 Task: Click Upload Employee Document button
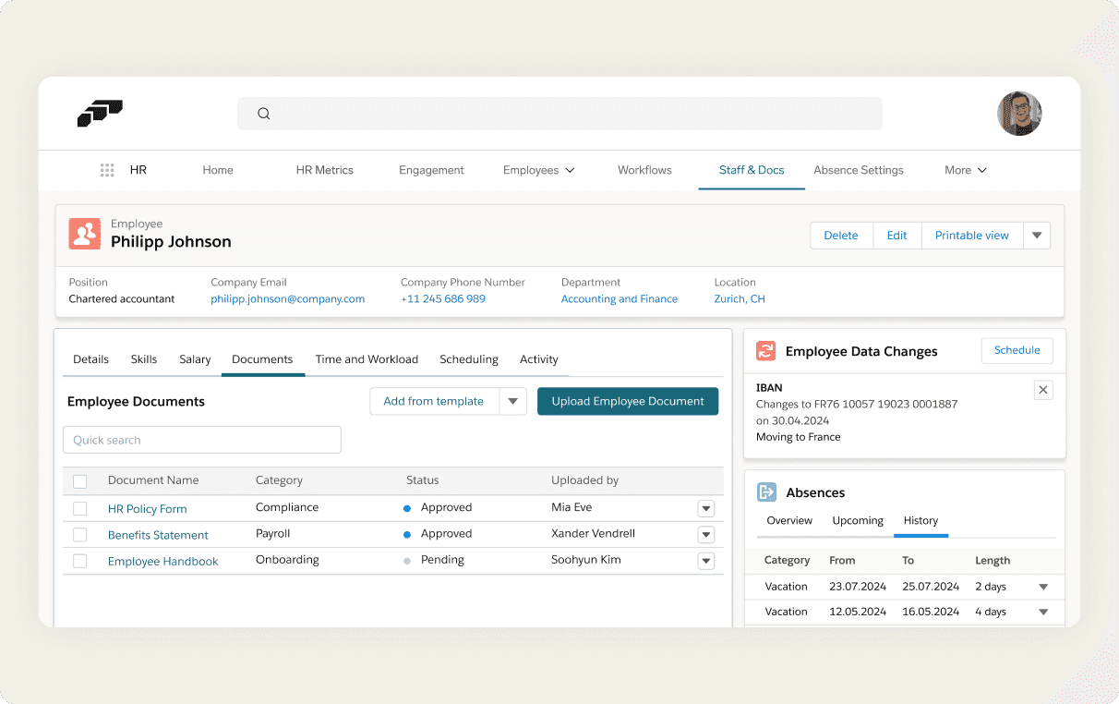(628, 401)
